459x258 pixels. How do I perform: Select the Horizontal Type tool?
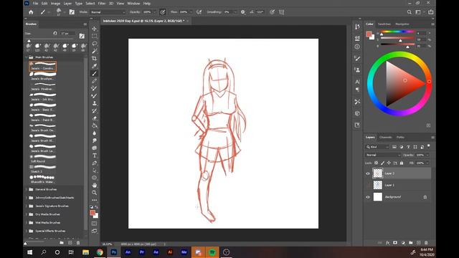coord(94,156)
